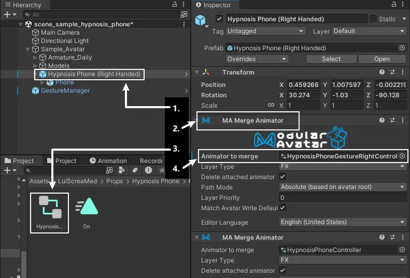Collapse the Sample_Avatar object
410x278 pixels.
(27, 49)
